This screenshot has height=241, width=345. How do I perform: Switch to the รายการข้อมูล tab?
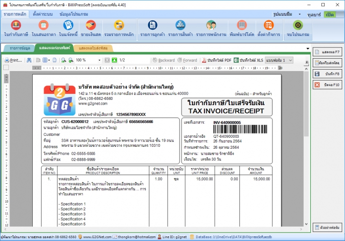(x=20, y=48)
